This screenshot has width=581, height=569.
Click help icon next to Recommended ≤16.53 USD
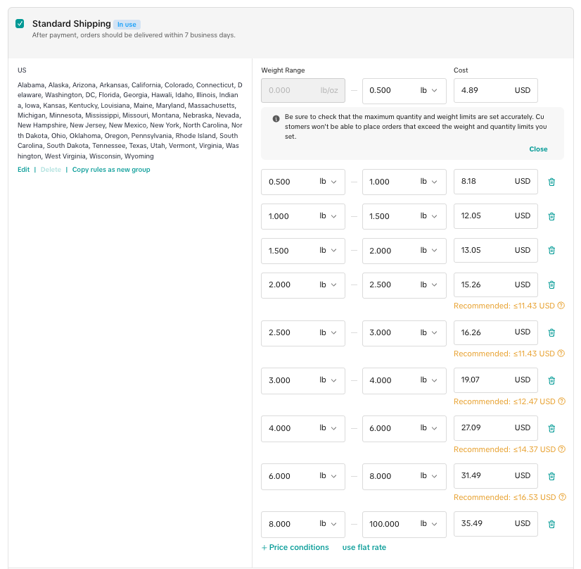[561, 497]
